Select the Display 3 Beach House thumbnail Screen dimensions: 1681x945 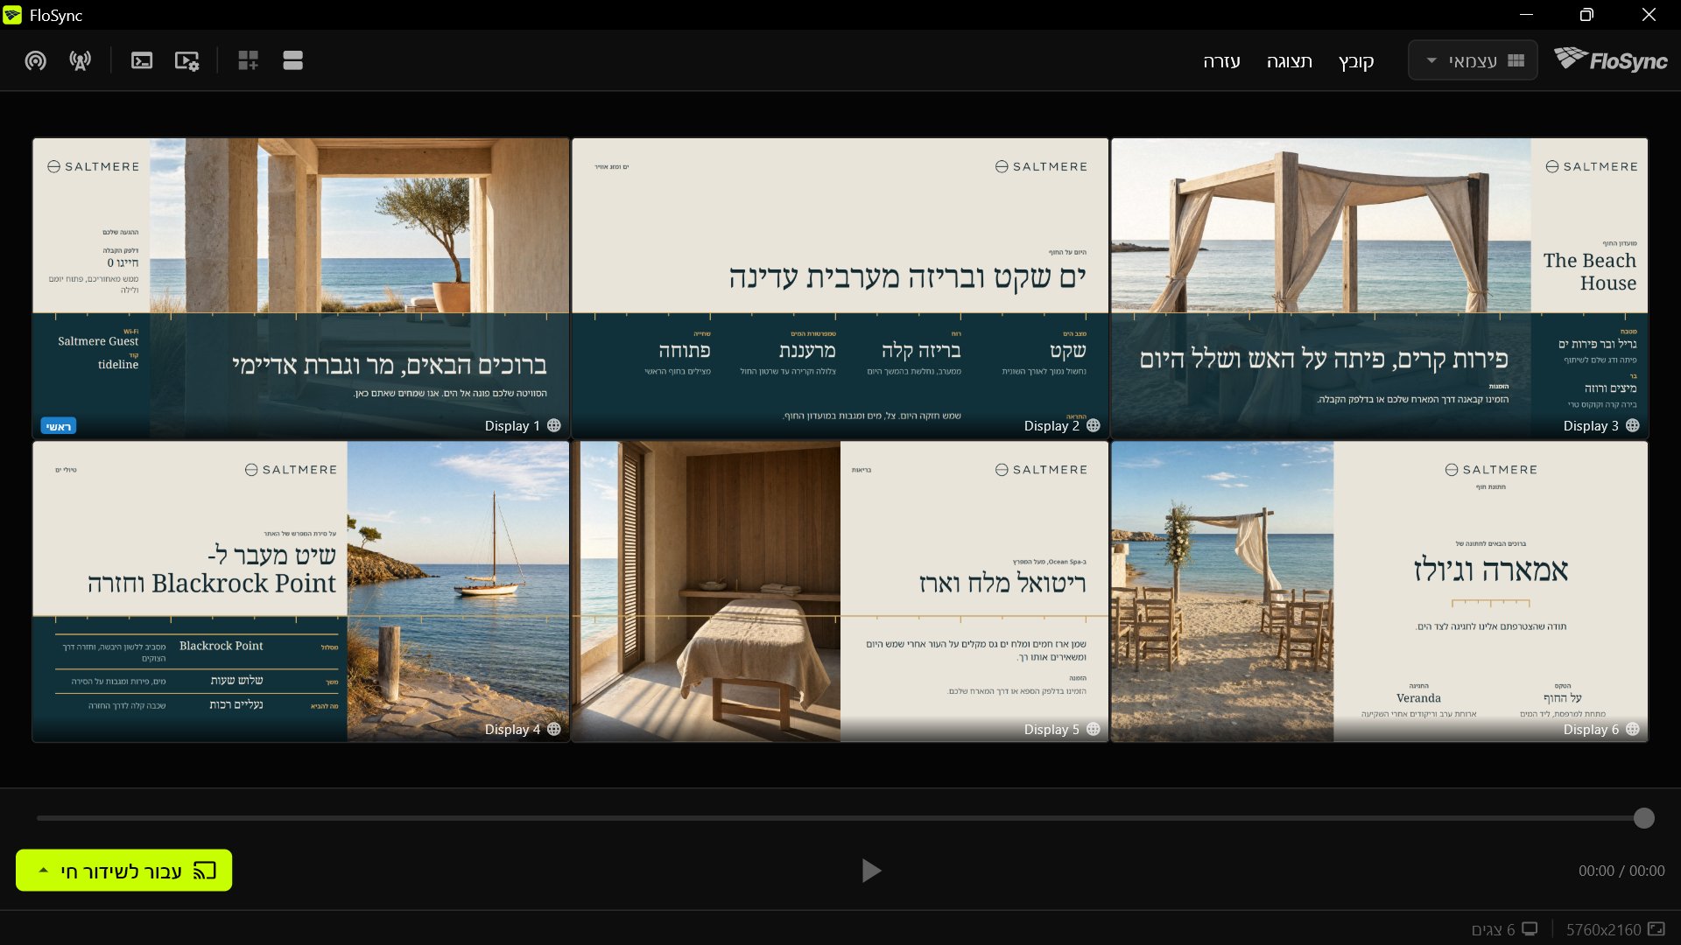[1380, 288]
